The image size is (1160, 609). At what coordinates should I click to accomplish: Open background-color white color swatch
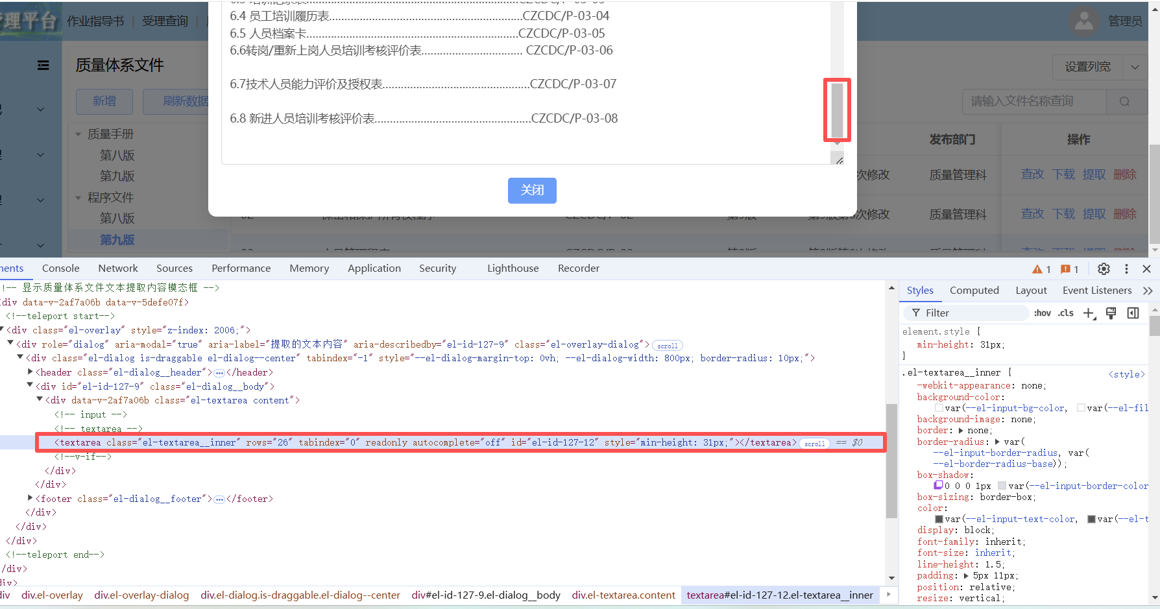939,408
